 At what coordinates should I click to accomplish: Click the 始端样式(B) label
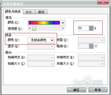[x=17, y=57]
